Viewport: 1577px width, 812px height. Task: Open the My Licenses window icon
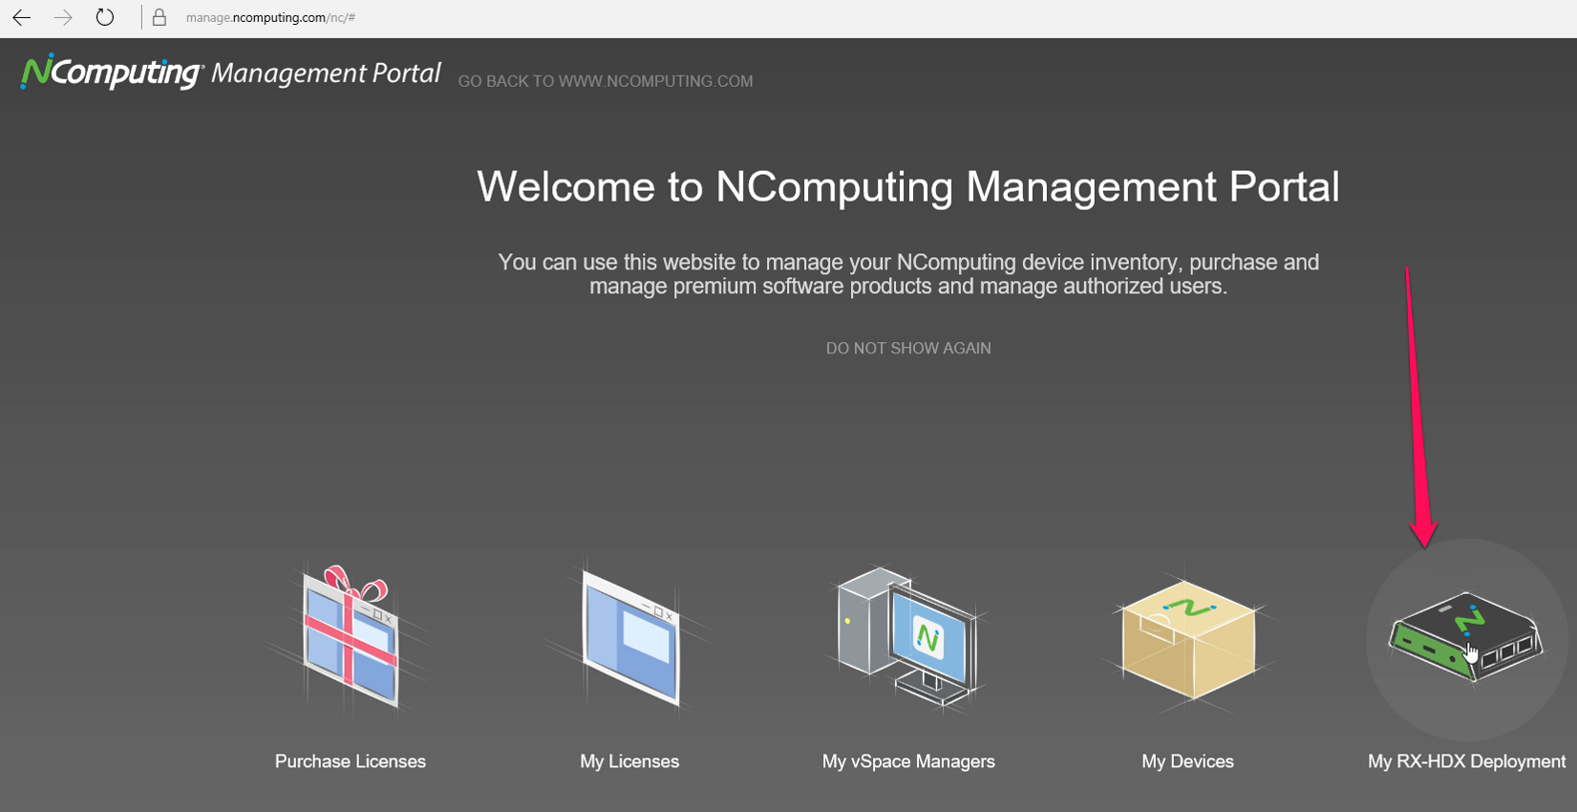coord(629,637)
